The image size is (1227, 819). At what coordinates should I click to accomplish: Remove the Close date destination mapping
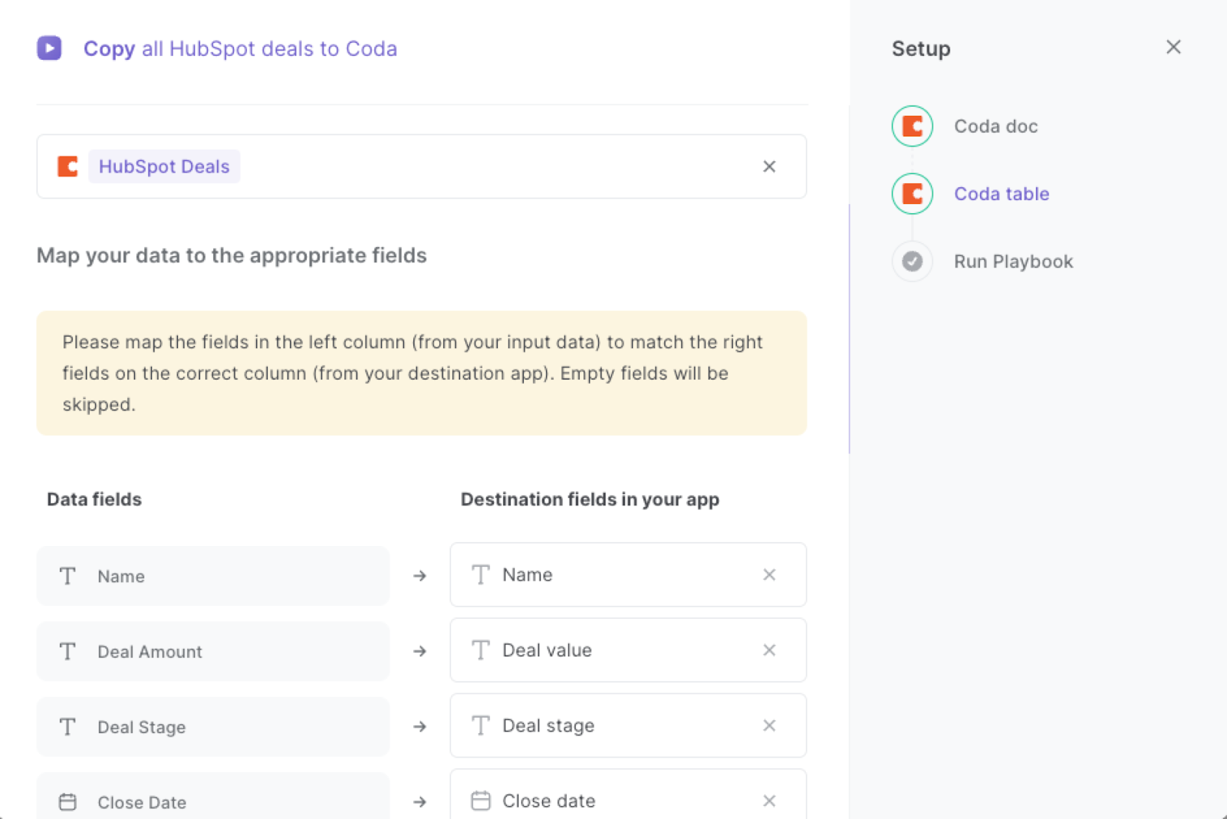point(769,801)
